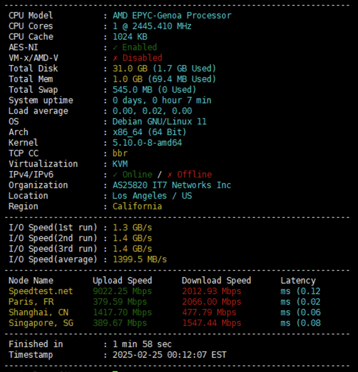This screenshot has width=358, height=372.
Task: Click the Debian GNU/Linux 11 OS value
Action: [159, 122]
